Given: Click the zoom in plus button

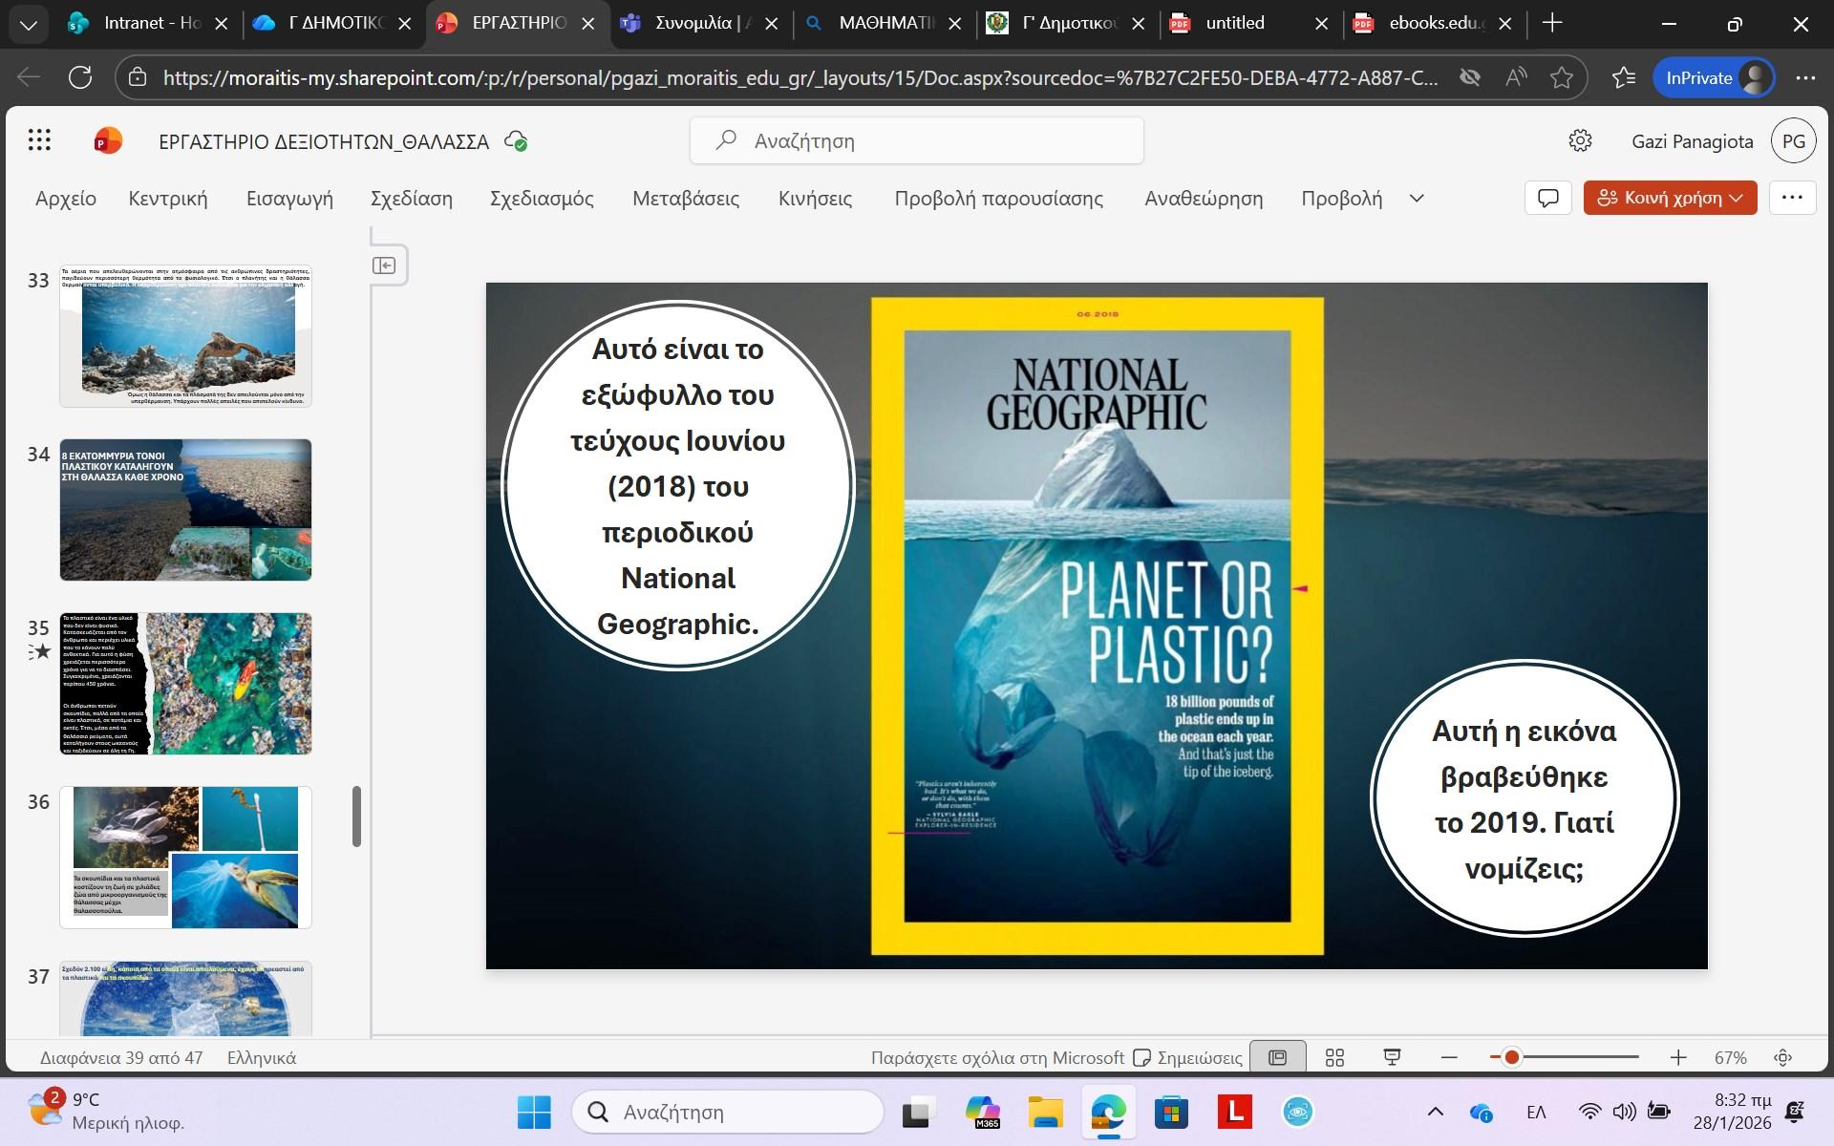Looking at the screenshot, I should coord(1678,1057).
